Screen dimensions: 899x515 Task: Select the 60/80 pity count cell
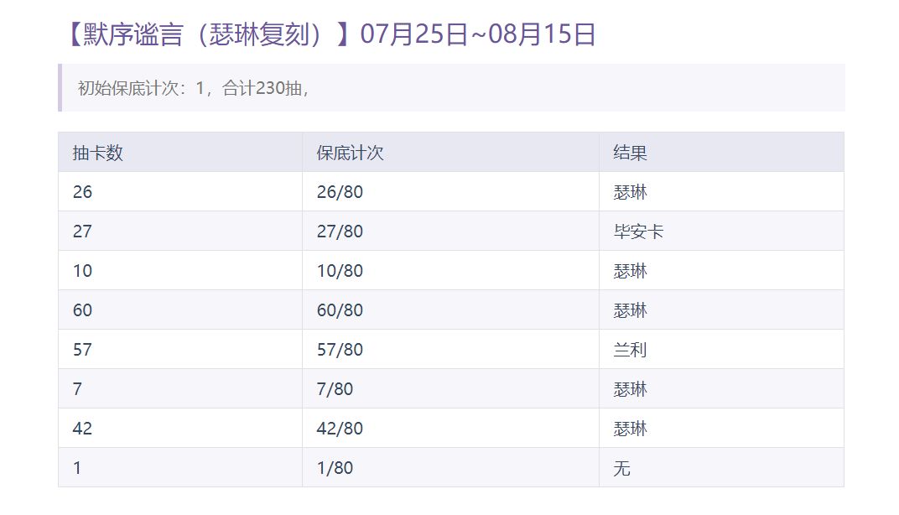[450, 310]
